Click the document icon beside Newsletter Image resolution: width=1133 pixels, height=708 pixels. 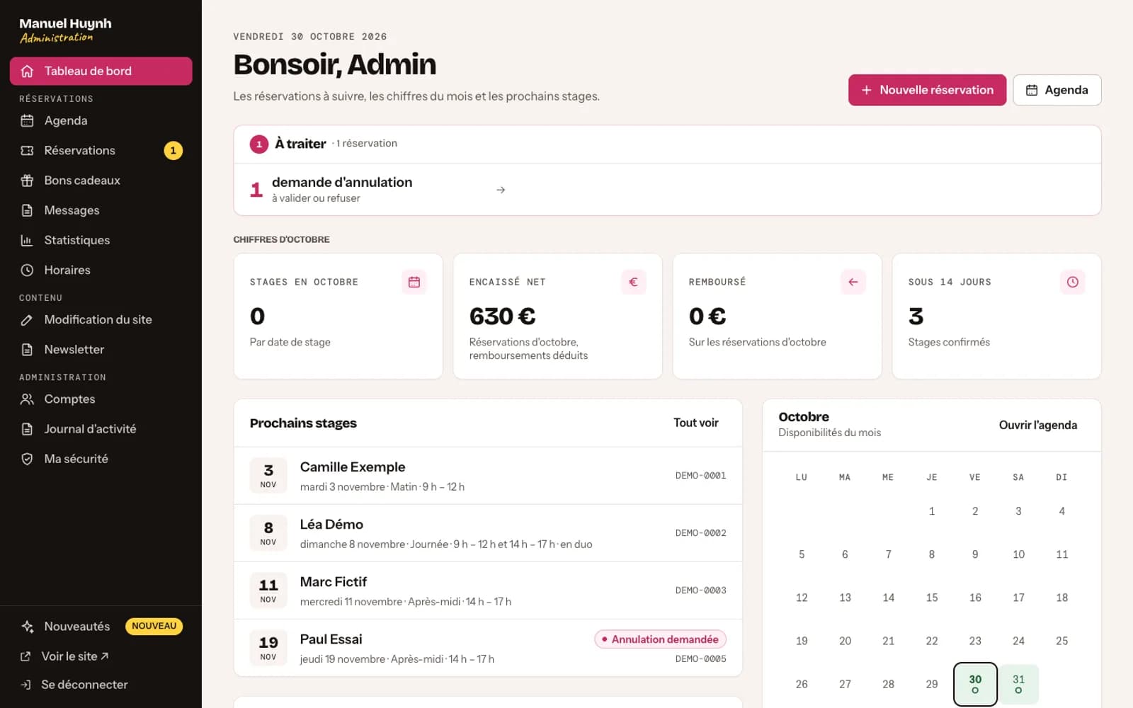pyautogui.click(x=27, y=350)
